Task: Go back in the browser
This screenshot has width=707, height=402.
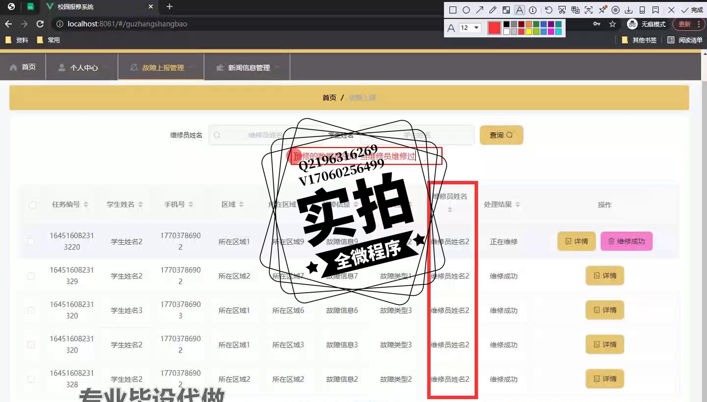Action: coord(8,24)
